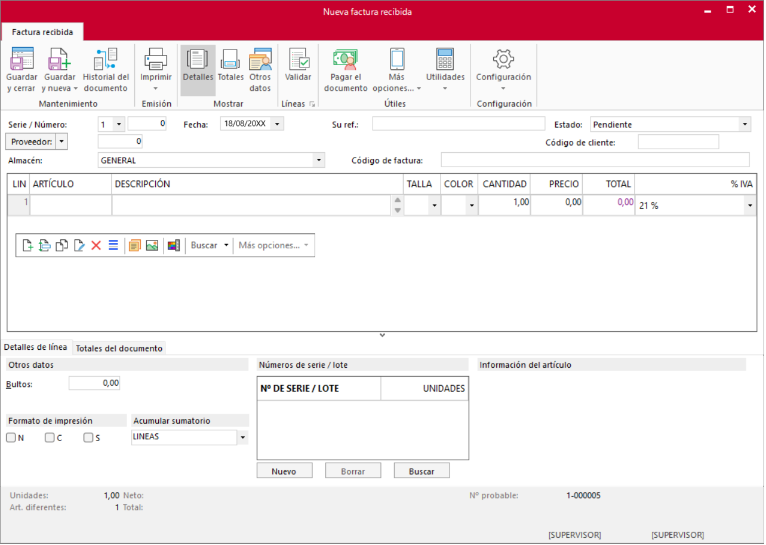Click the Nº probable value 1-000005
Screen dimensions: 766x545
(x=583, y=495)
